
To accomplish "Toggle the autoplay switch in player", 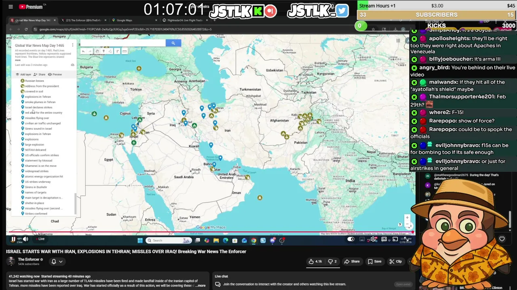I will click(x=351, y=239).
